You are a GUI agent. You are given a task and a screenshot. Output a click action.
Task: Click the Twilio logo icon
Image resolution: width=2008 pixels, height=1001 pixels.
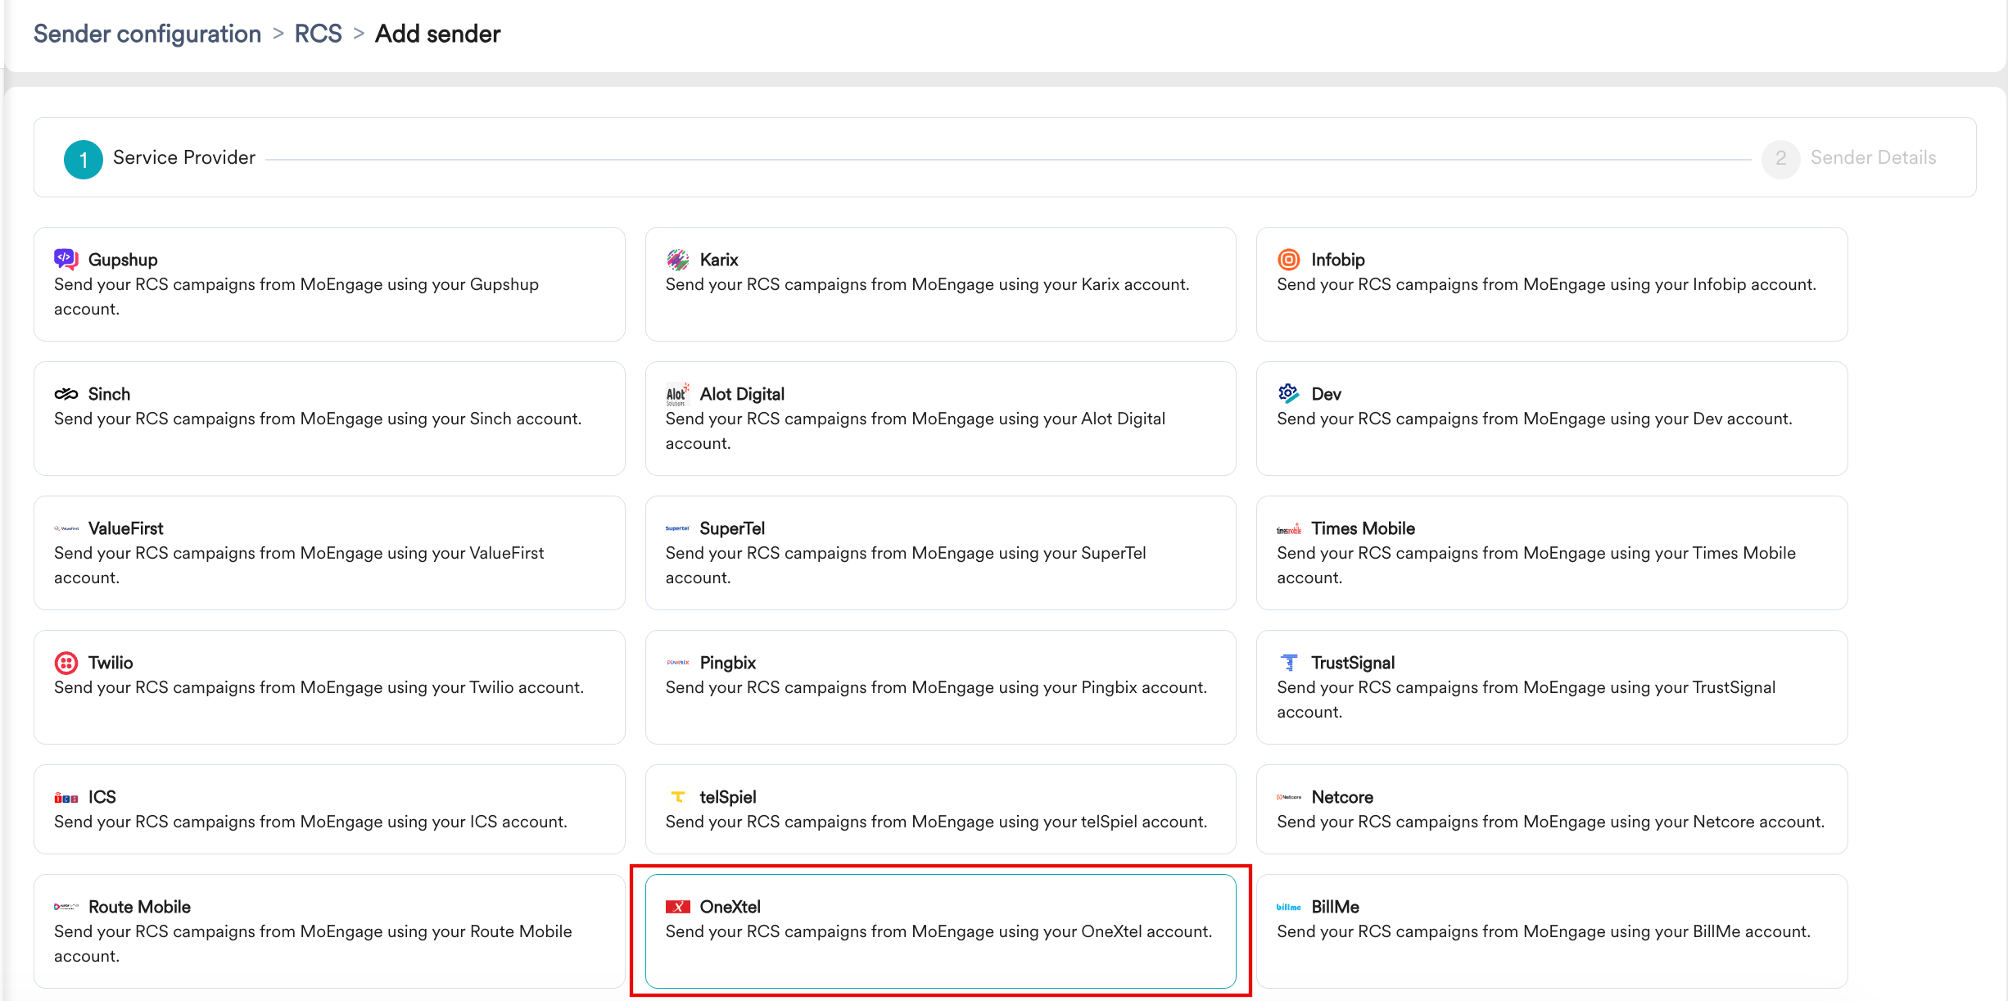[x=66, y=663]
